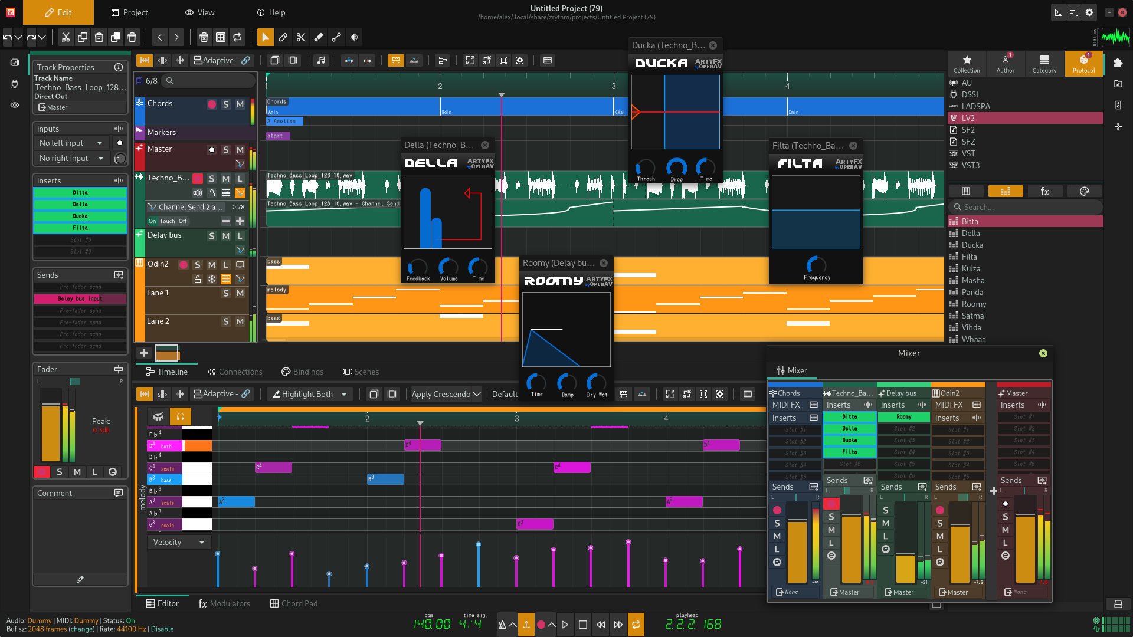Screen dimensions: 1133x637
Task: Select the audition speaker tool
Action: pyautogui.click(x=354, y=37)
